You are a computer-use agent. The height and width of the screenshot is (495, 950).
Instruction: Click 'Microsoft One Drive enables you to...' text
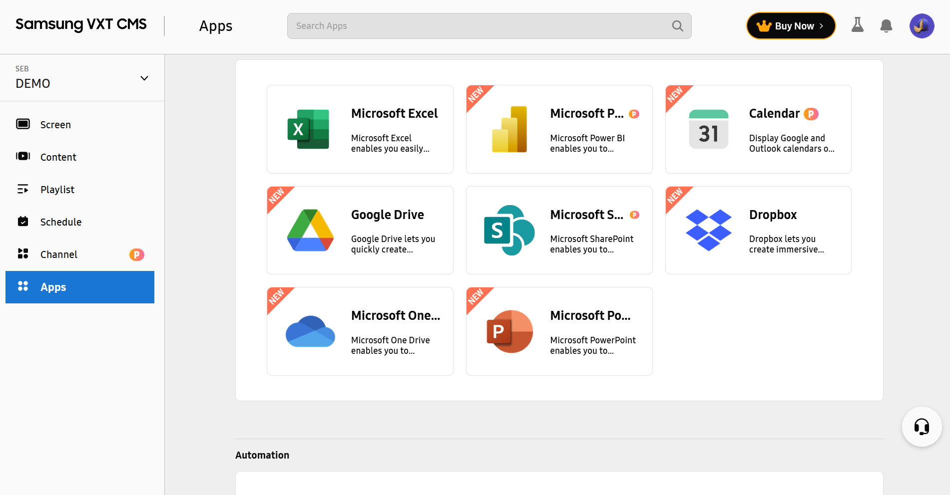click(391, 345)
